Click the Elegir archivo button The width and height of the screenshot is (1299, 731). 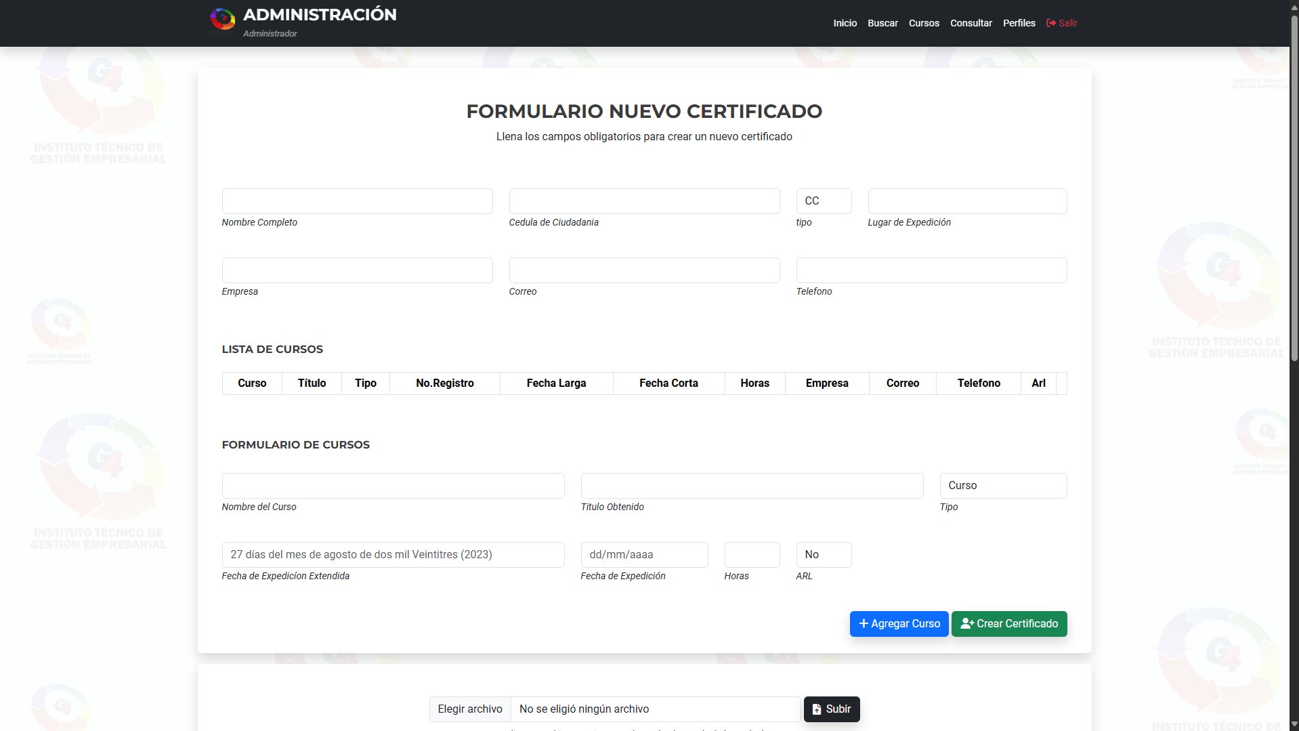pos(469,709)
